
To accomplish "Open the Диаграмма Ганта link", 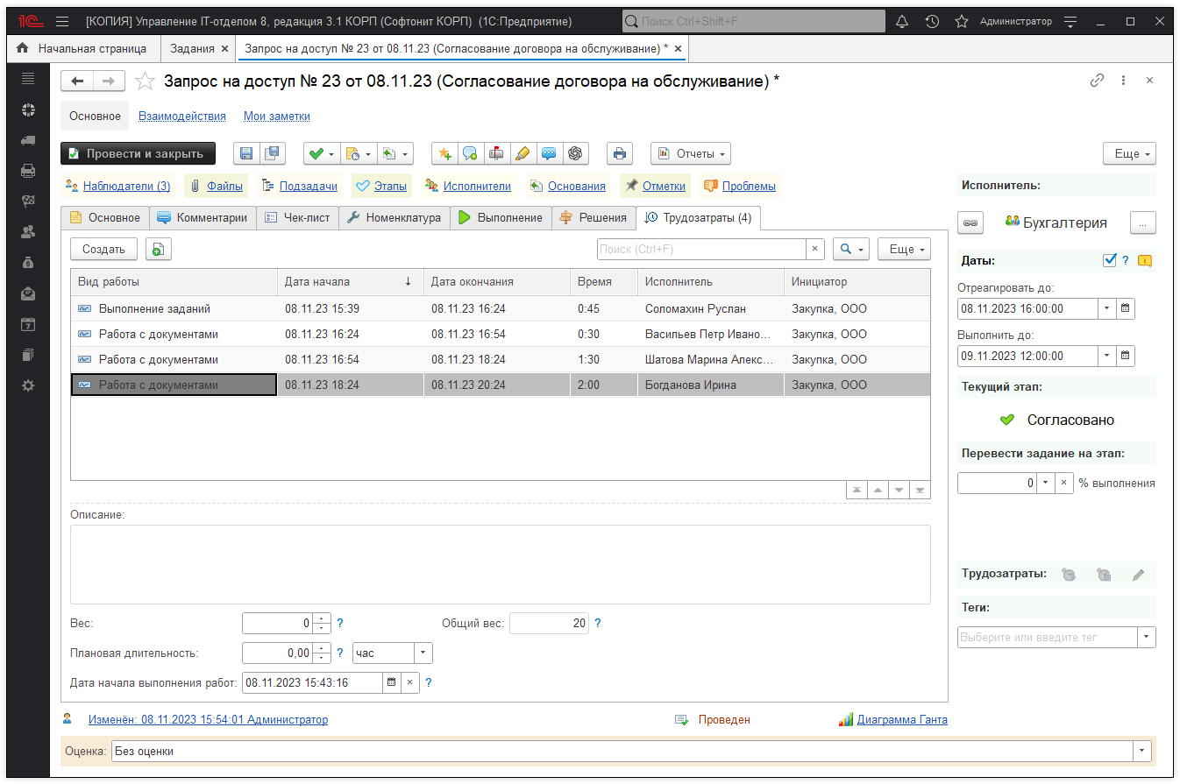I will tap(902, 720).
